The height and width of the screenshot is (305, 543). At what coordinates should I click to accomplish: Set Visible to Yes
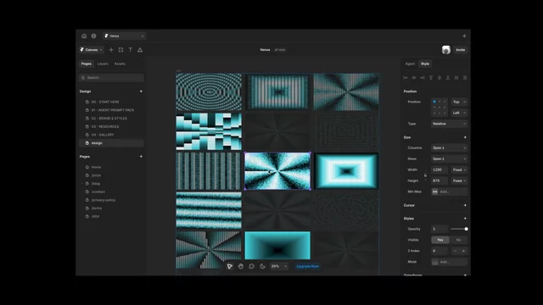(x=440, y=240)
